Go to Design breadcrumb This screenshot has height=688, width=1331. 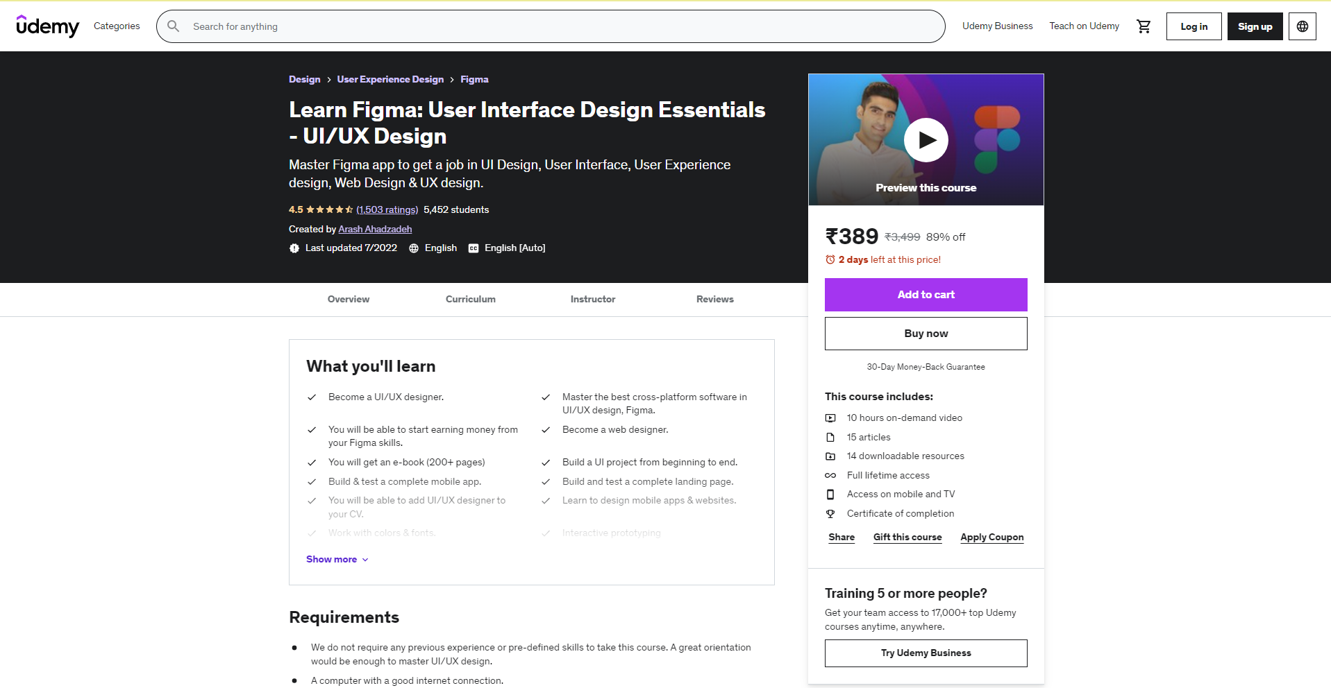point(305,80)
